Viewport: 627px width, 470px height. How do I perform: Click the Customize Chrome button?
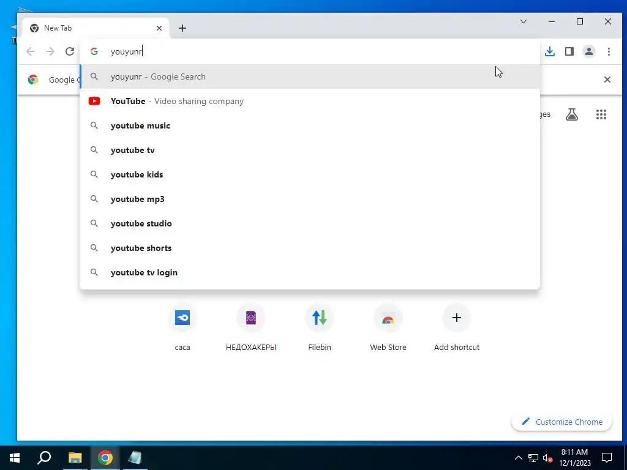(x=562, y=422)
